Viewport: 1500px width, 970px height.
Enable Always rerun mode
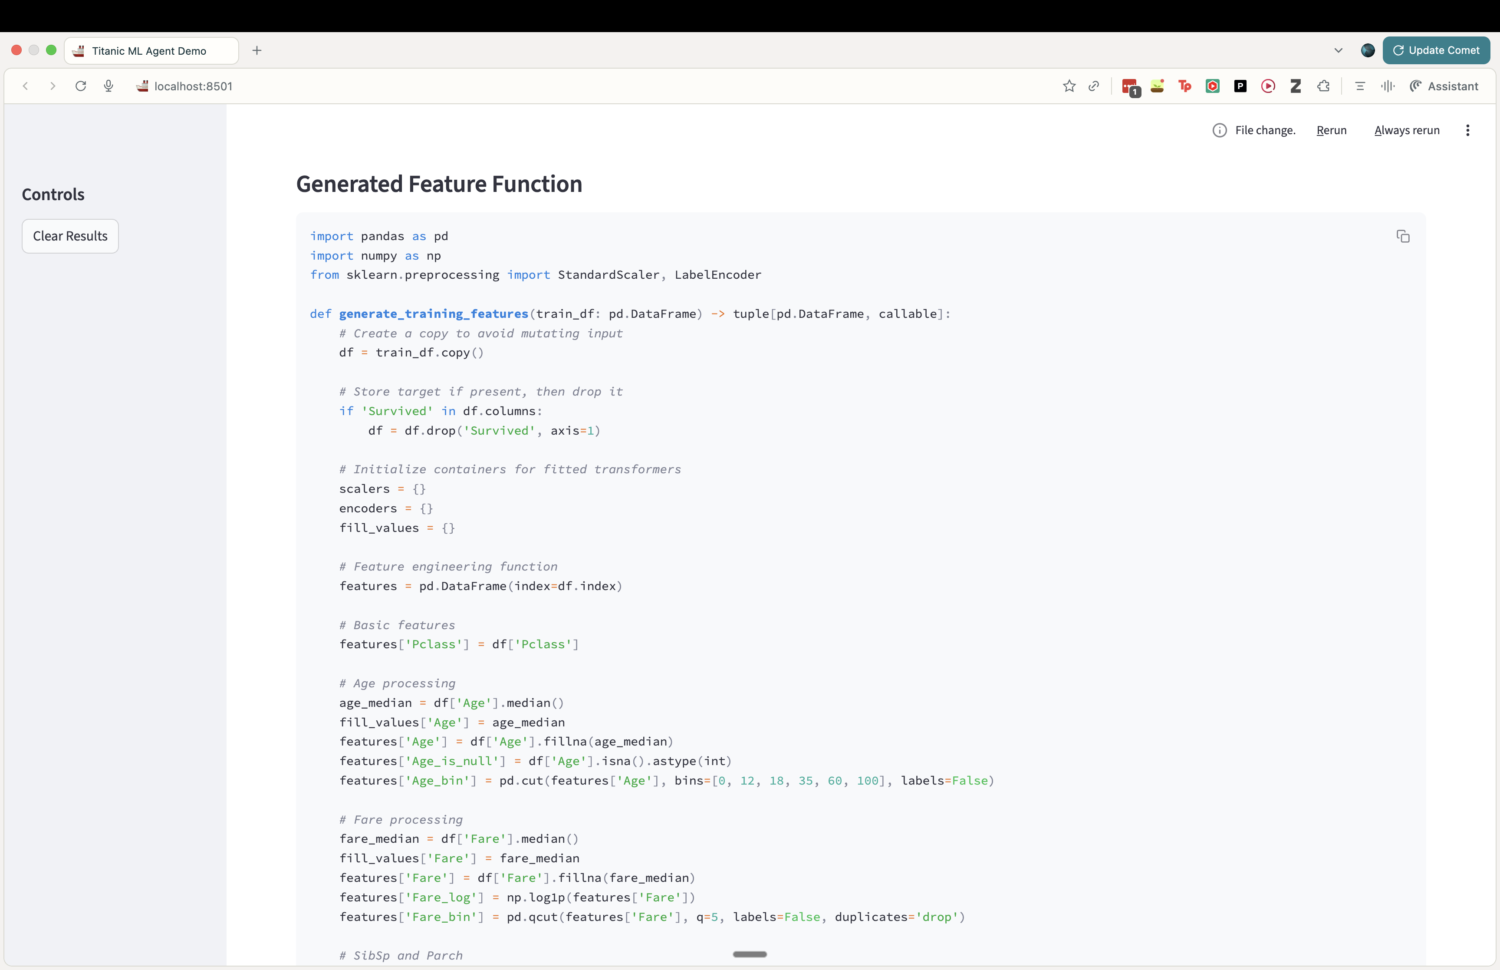pyautogui.click(x=1406, y=130)
